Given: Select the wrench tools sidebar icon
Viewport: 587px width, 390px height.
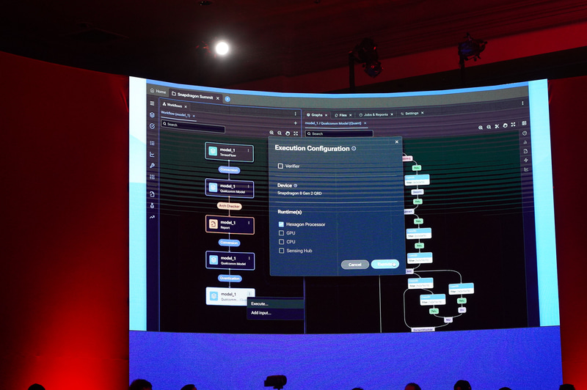Looking at the screenshot, I should [152, 166].
